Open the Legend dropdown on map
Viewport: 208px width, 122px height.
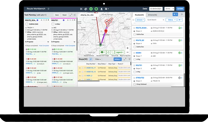click(119, 52)
